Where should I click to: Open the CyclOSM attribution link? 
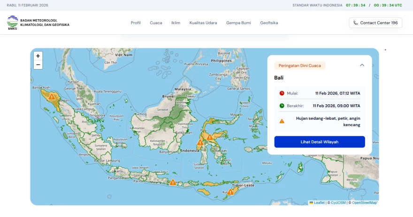pyautogui.click(x=338, y=202)
